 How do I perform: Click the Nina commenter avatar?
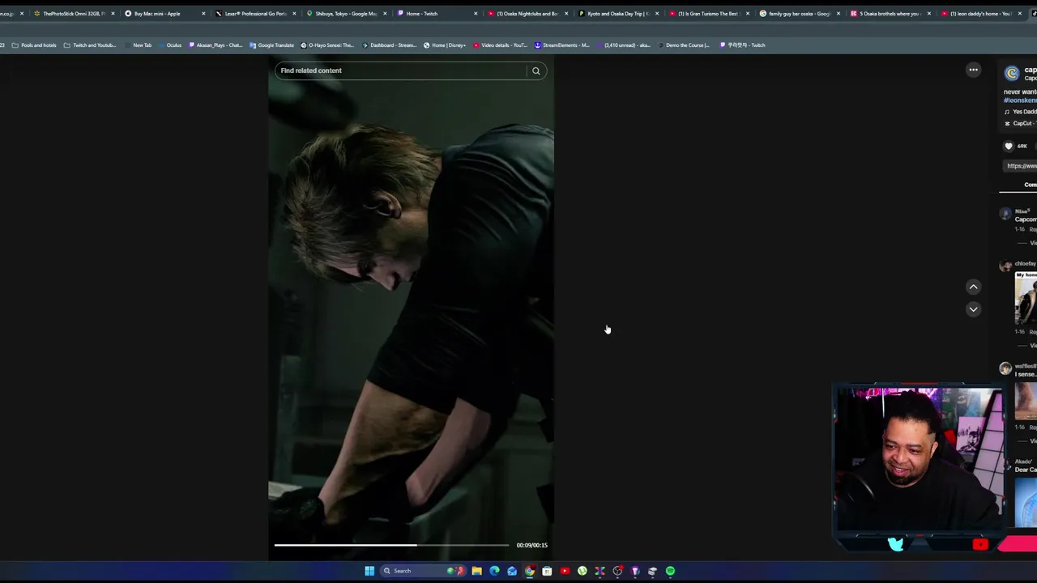tap(1005, 215)
